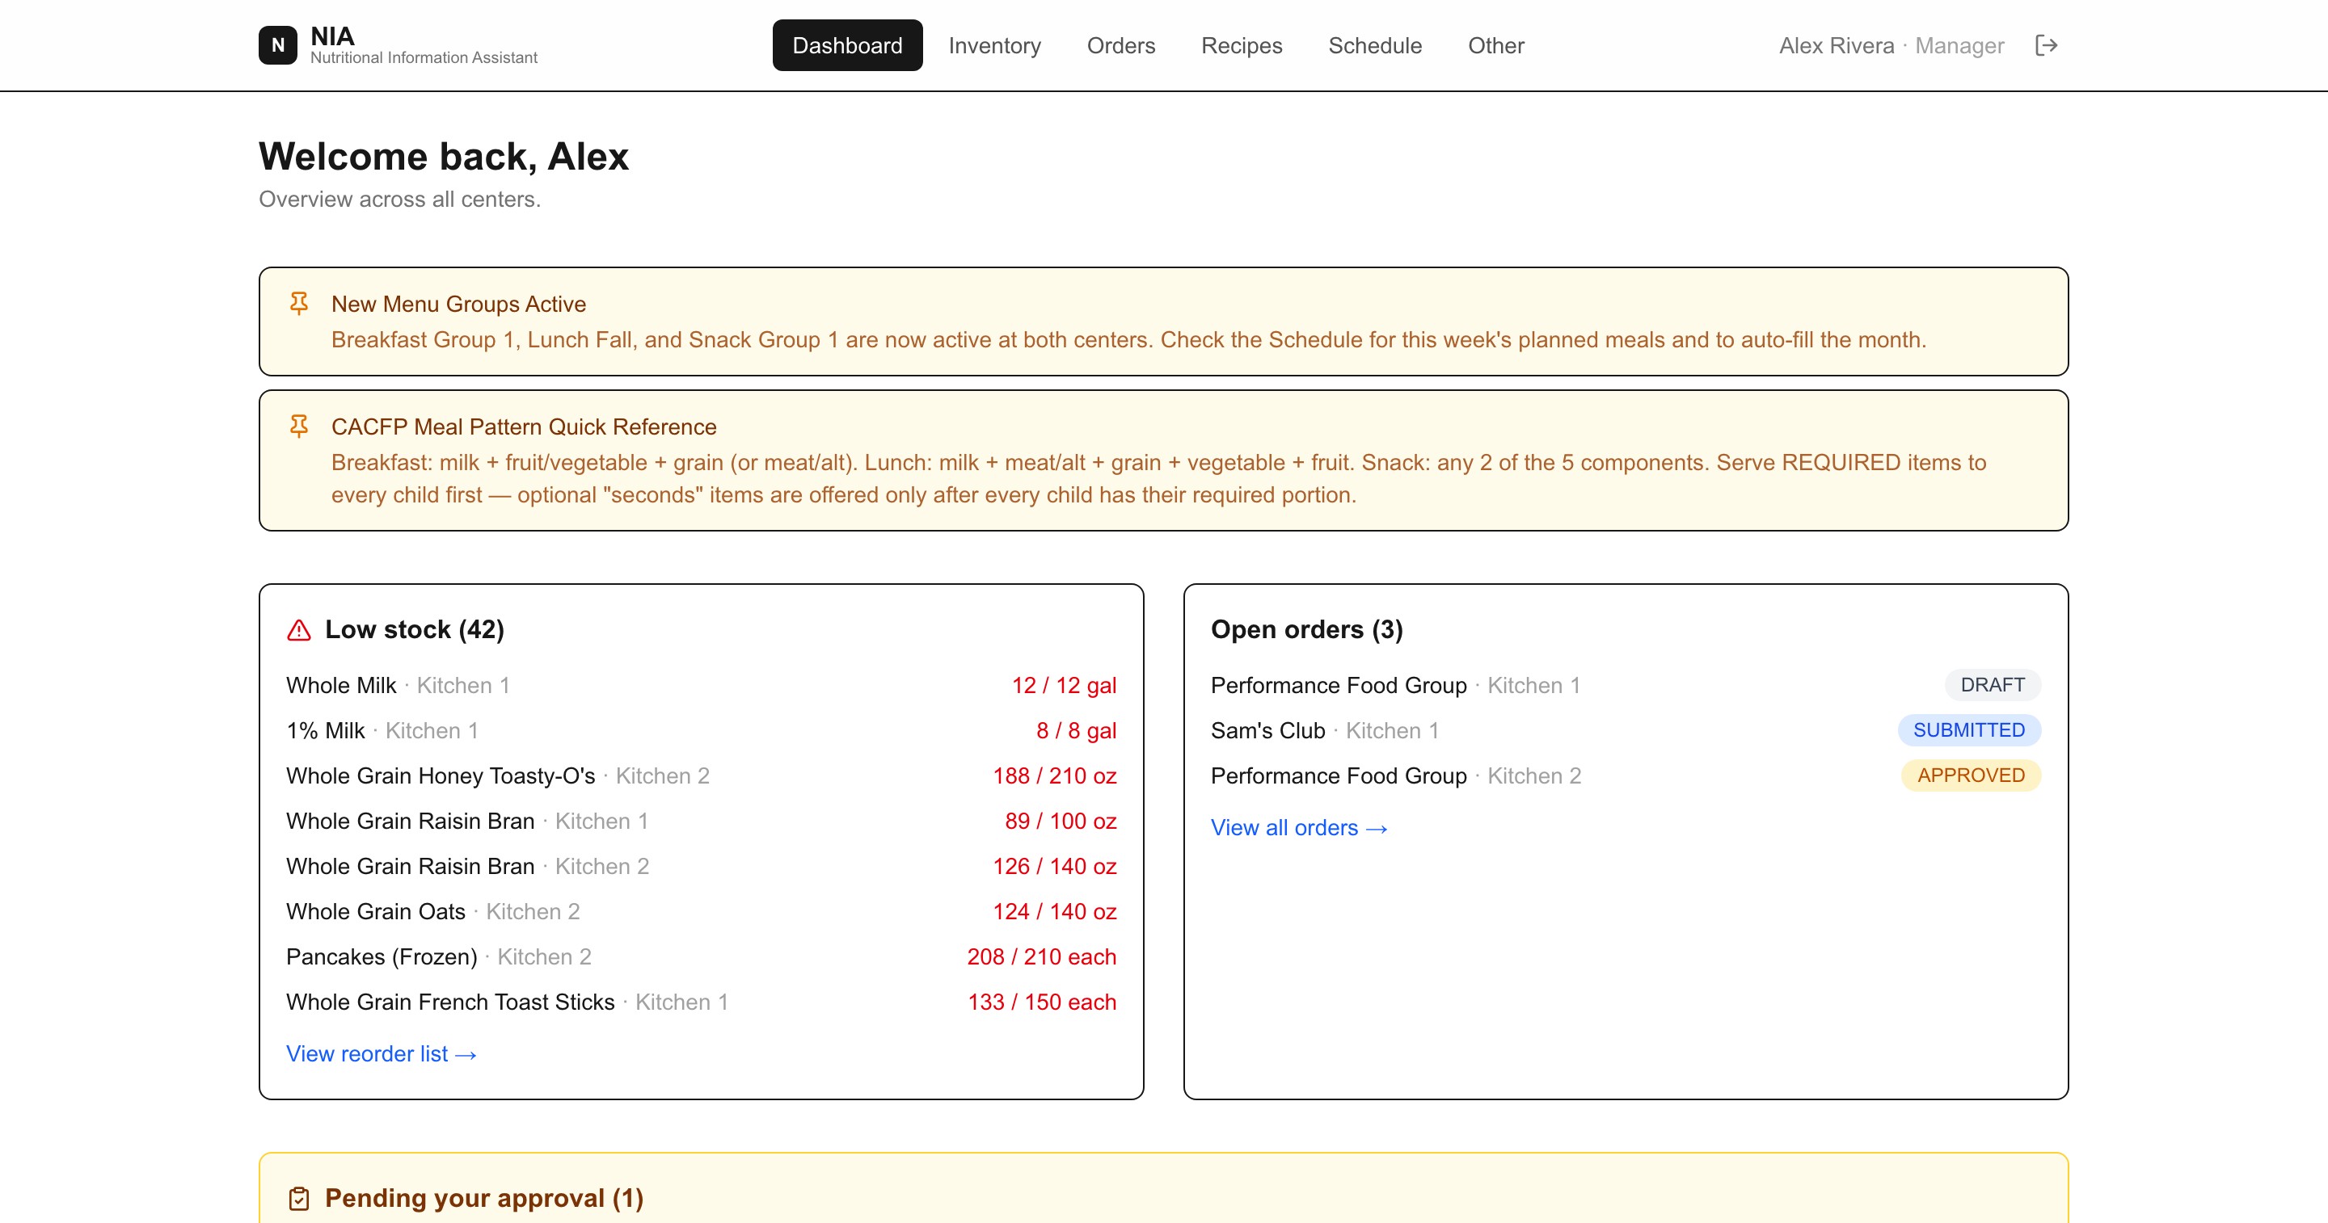
Task: Select the Whole Grain Oats row
Action: pos(702,911)
